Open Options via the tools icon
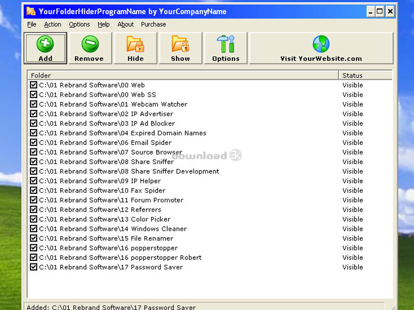The height and width of the screenshot is (310, 414). click(226, 44)
